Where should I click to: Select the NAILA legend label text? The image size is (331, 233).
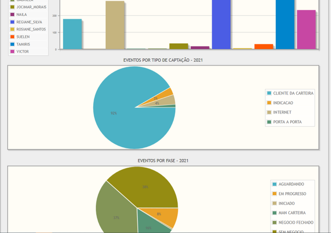tap(22, 14)
